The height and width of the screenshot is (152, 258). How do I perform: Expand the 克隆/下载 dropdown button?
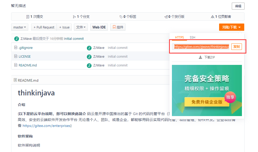[231, 27]
